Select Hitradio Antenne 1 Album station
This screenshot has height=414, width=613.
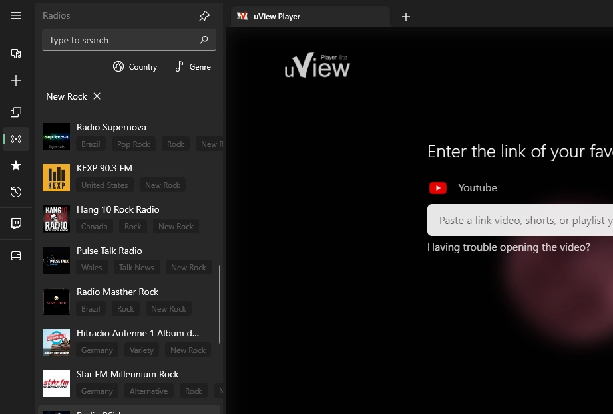(129, 342)
